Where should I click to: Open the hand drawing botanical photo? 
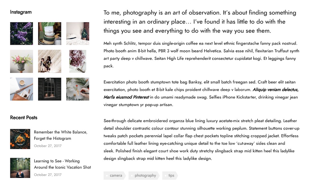[x=78, y=89]
